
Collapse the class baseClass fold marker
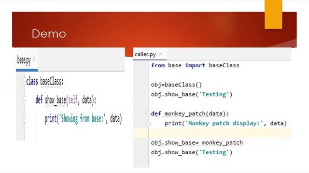click(25, 81)
